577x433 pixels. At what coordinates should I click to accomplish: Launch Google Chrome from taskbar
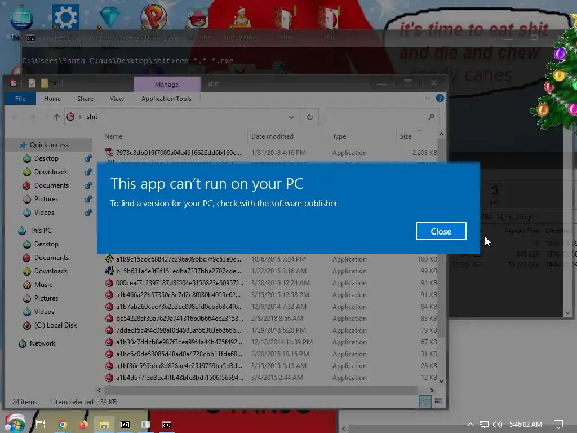tap(63, 425)
